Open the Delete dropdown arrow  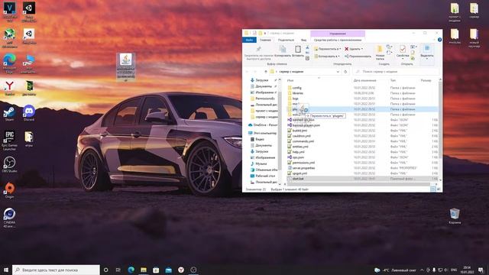pos(361,49)
